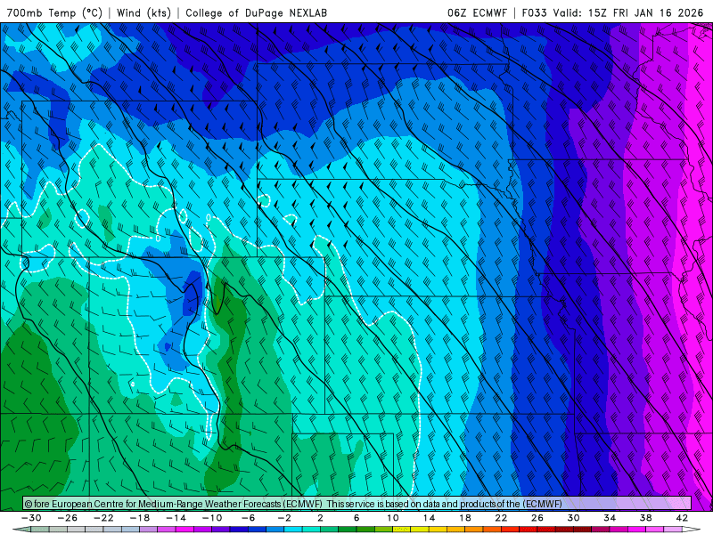Select the 'Wind (kts)' header label

[143, 12]
